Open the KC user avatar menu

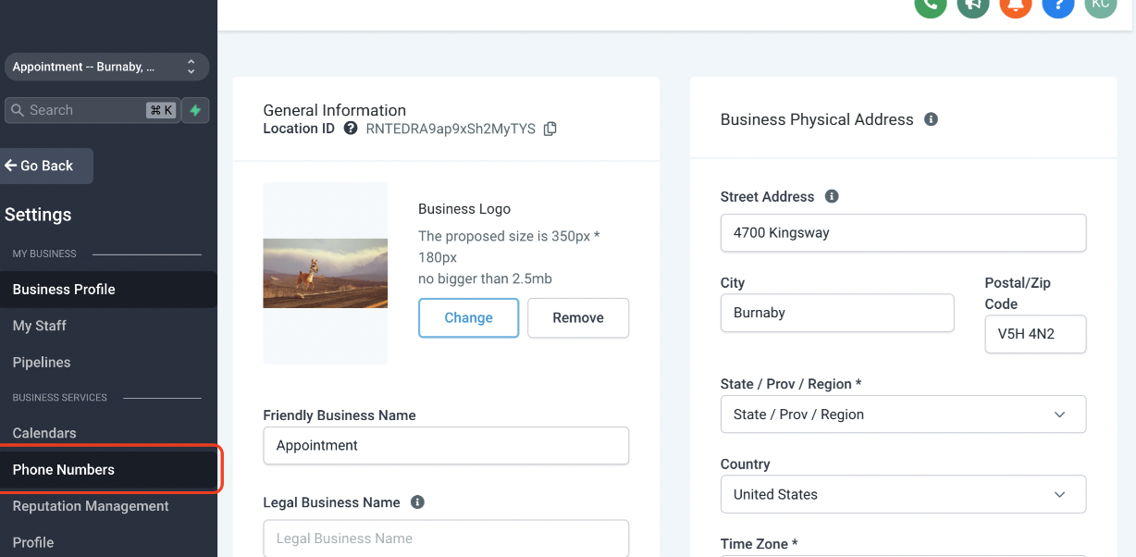(x=1100, y=5)
